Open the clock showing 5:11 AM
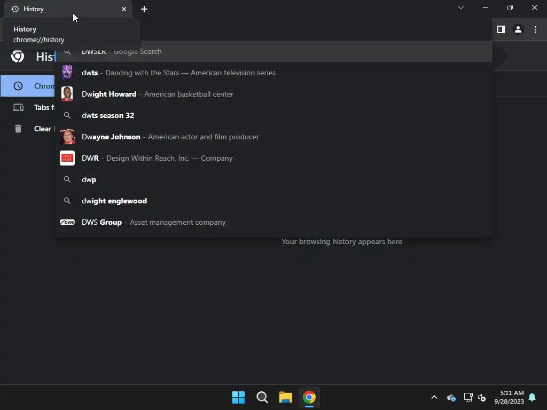This screenshot has height=410, width=547. (x=509, y=397)
